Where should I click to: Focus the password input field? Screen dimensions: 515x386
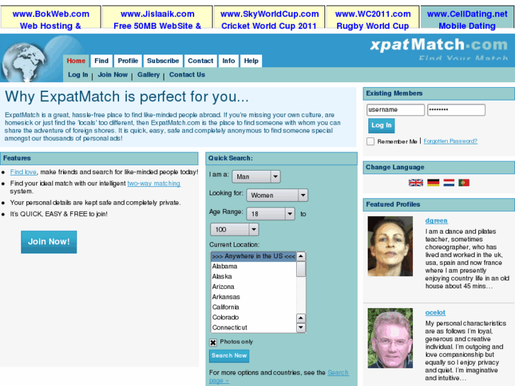tap(456, 110)
